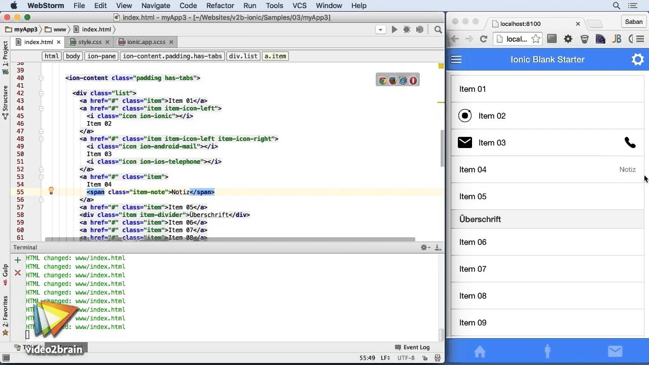Open the Gulp tool window side tab
The image size is (649, 365).
[x=6, y=274]
